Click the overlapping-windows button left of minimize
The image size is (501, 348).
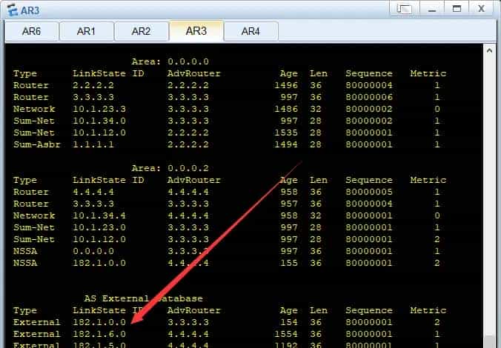click(404, 9)
